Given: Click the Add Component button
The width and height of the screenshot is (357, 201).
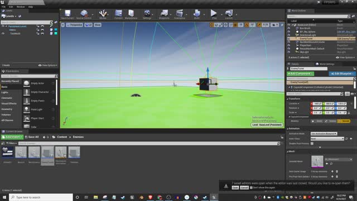Looking at the screenshot, I should click(300, 74).
